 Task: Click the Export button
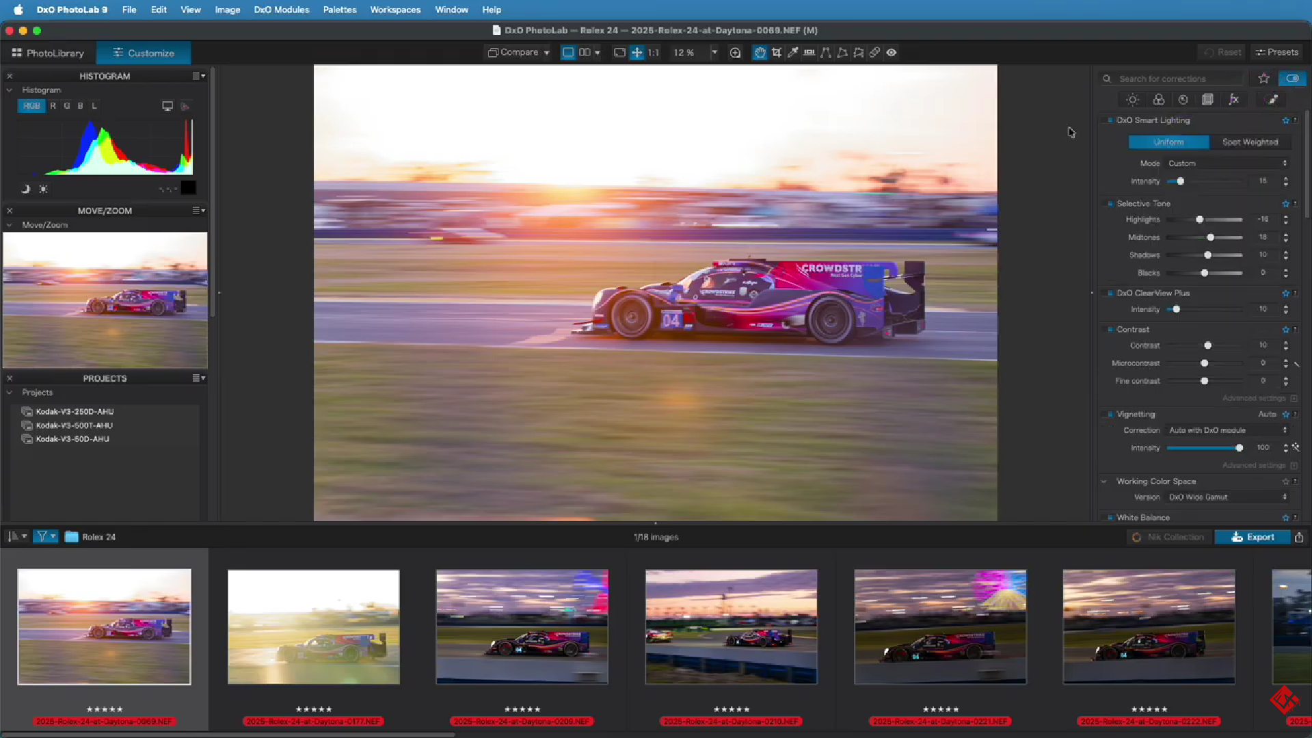[1253, 538]
